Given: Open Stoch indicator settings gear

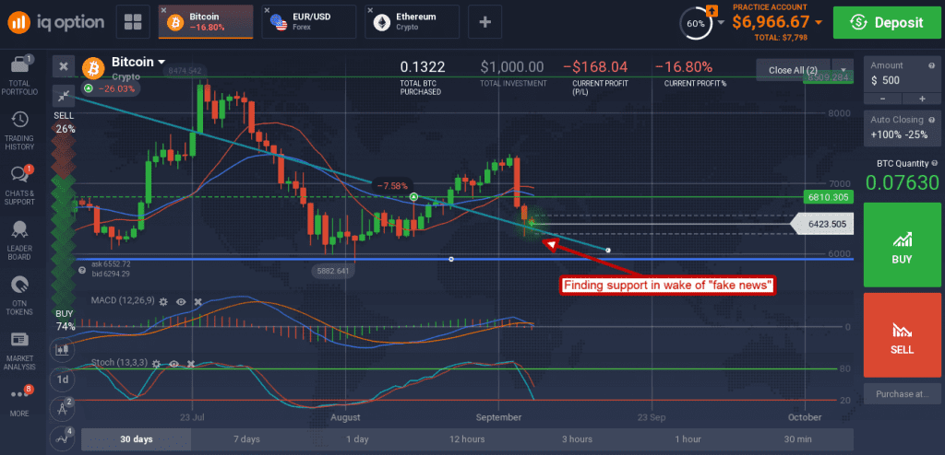Looking at the screenshot, I should click(157, 364).
